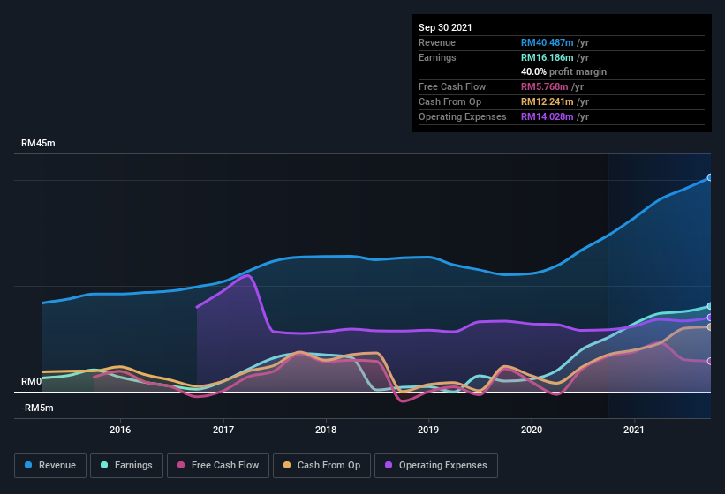Click the pink Free Cash Flow endpoint marker

pos(710,361)
